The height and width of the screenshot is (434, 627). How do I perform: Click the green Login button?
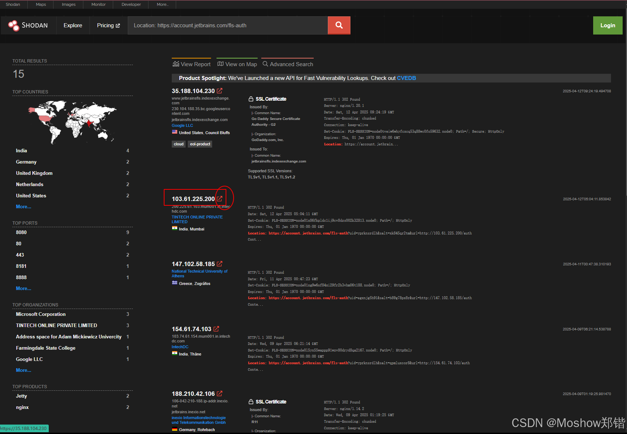[608, 25]
